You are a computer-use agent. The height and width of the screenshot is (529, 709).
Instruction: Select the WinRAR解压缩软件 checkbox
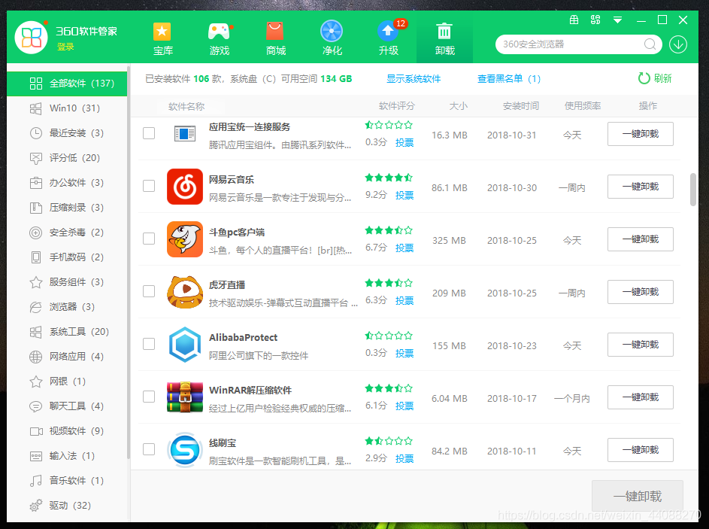pyautogui.click(x=149, y=397)
